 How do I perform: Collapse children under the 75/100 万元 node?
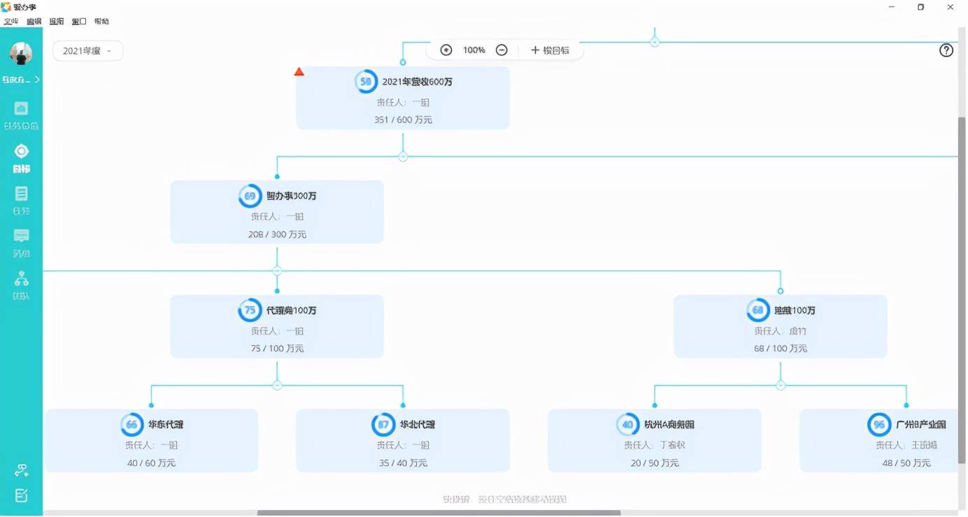pos(277,385)
